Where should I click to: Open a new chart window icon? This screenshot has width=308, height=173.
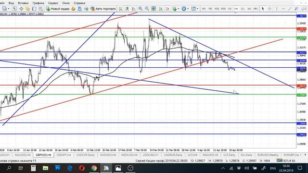point(4,9)
